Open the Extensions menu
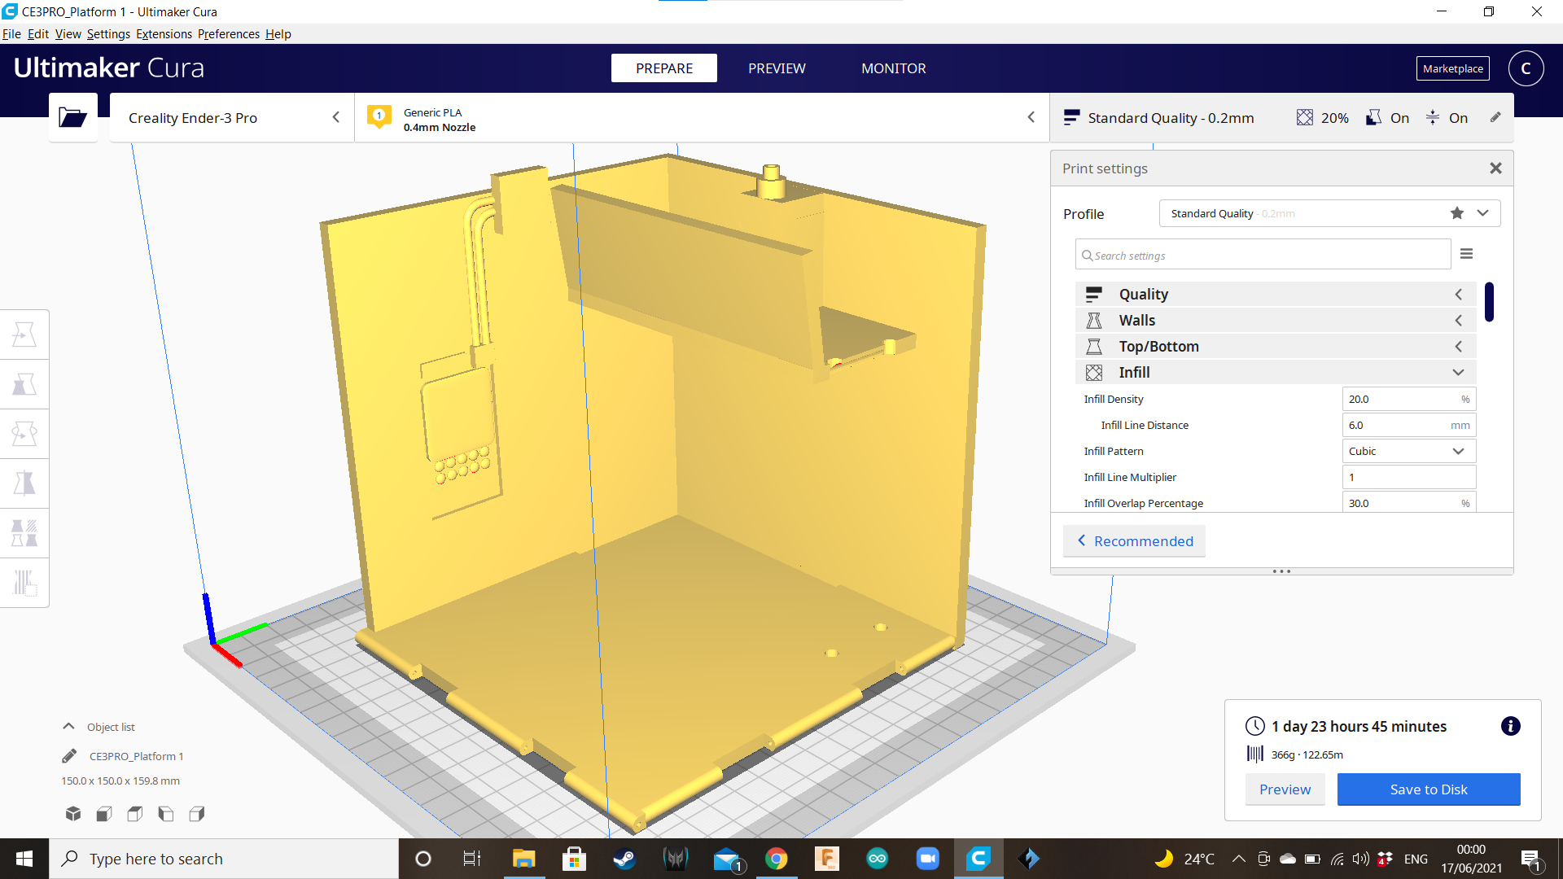Image resolution: width=1563 pixels, height=879 pixels. click(x=164, y=34)
